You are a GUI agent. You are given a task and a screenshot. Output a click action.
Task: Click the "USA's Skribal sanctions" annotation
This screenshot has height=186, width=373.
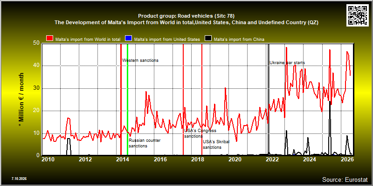point(216,145)
